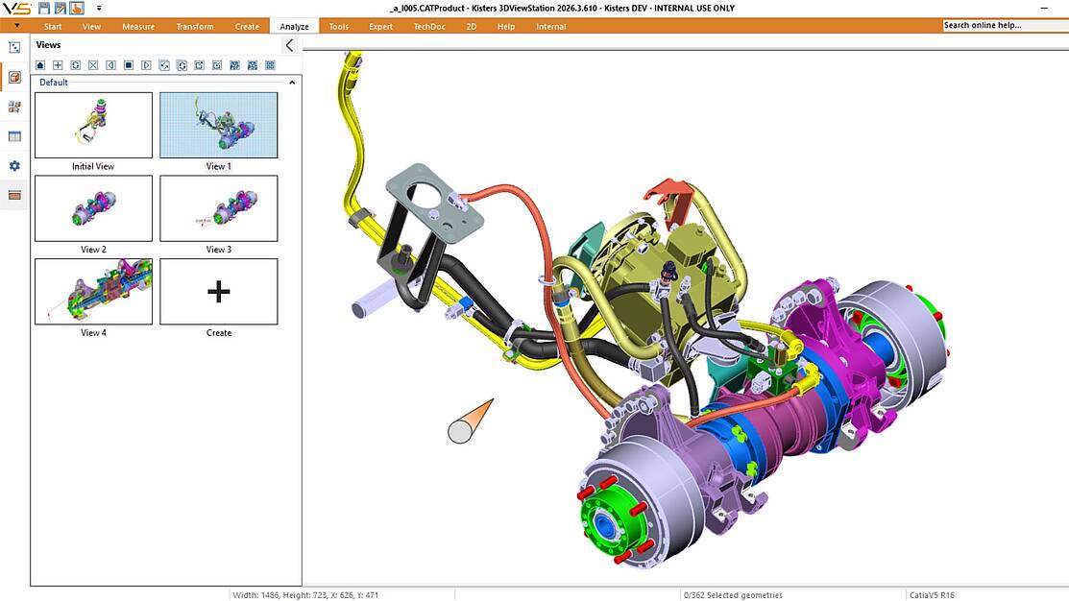Image resolution: width=1069 pixels, height=601 pixels.
Task: Select the View 3 thumbnail
Action: pos(219,208)
